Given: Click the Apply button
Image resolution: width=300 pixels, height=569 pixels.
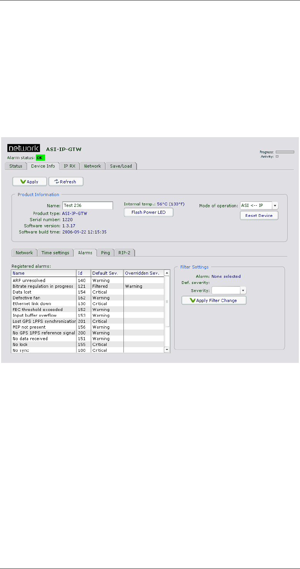Looking at the screenshot, I should tap(30, 181).
